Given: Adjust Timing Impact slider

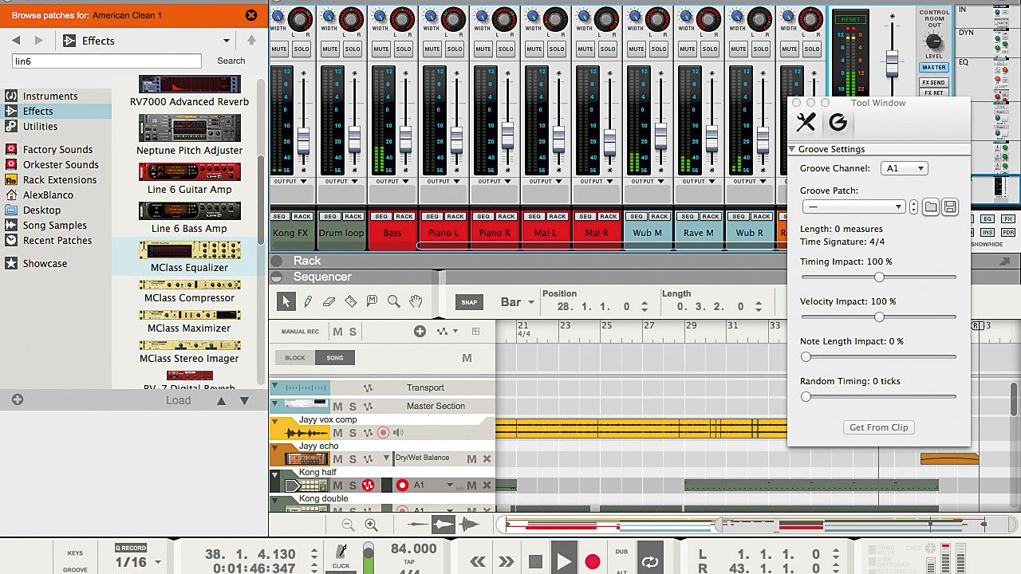Looking at the screenshot, I should [x=879, y=277].
